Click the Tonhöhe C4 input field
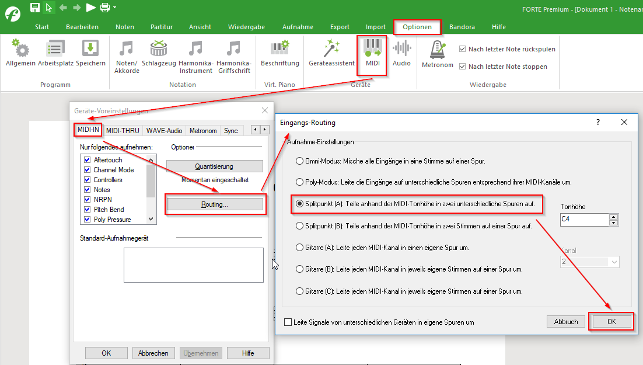 coord(584,220)
